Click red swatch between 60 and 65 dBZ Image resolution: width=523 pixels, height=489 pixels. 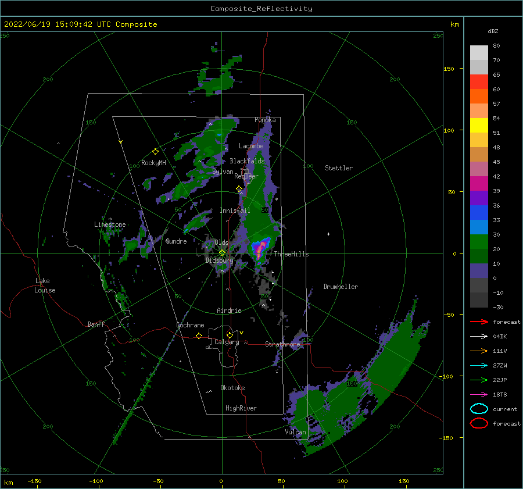point(479,82)
